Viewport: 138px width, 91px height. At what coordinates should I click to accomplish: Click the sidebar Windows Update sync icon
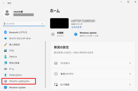tap(6, 87)
